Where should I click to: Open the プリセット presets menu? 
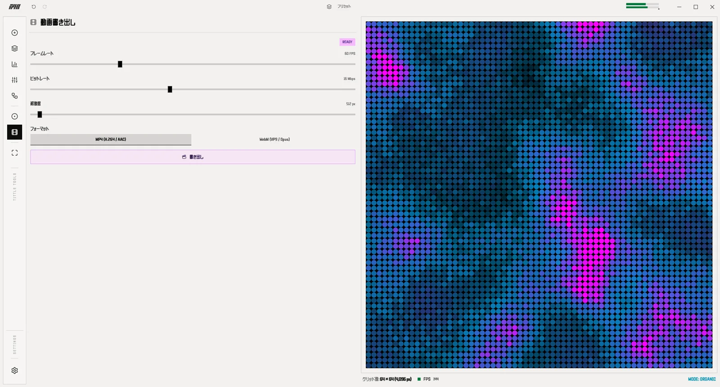[x=339, y=7]
